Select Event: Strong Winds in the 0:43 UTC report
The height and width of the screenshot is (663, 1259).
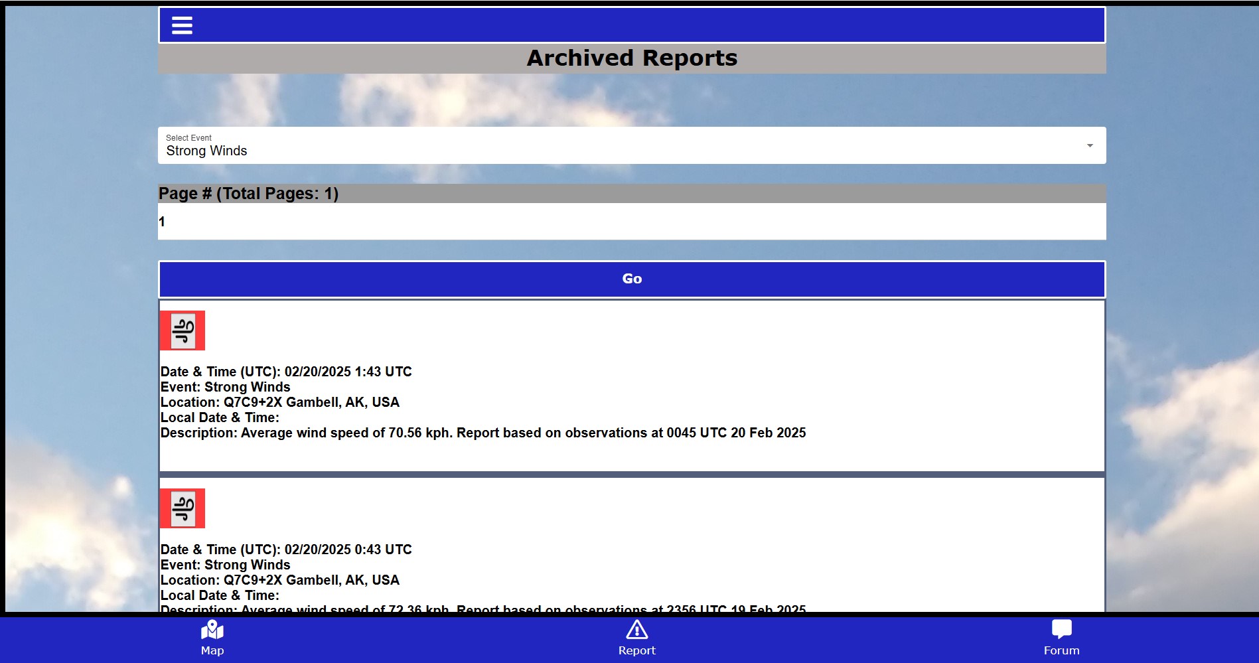[x=226, y=565]
